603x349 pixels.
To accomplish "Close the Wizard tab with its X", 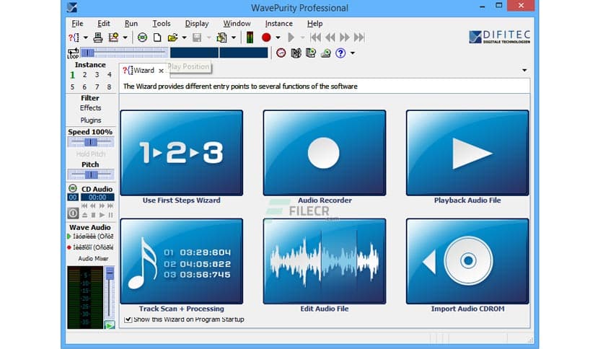I will [161, 71].
